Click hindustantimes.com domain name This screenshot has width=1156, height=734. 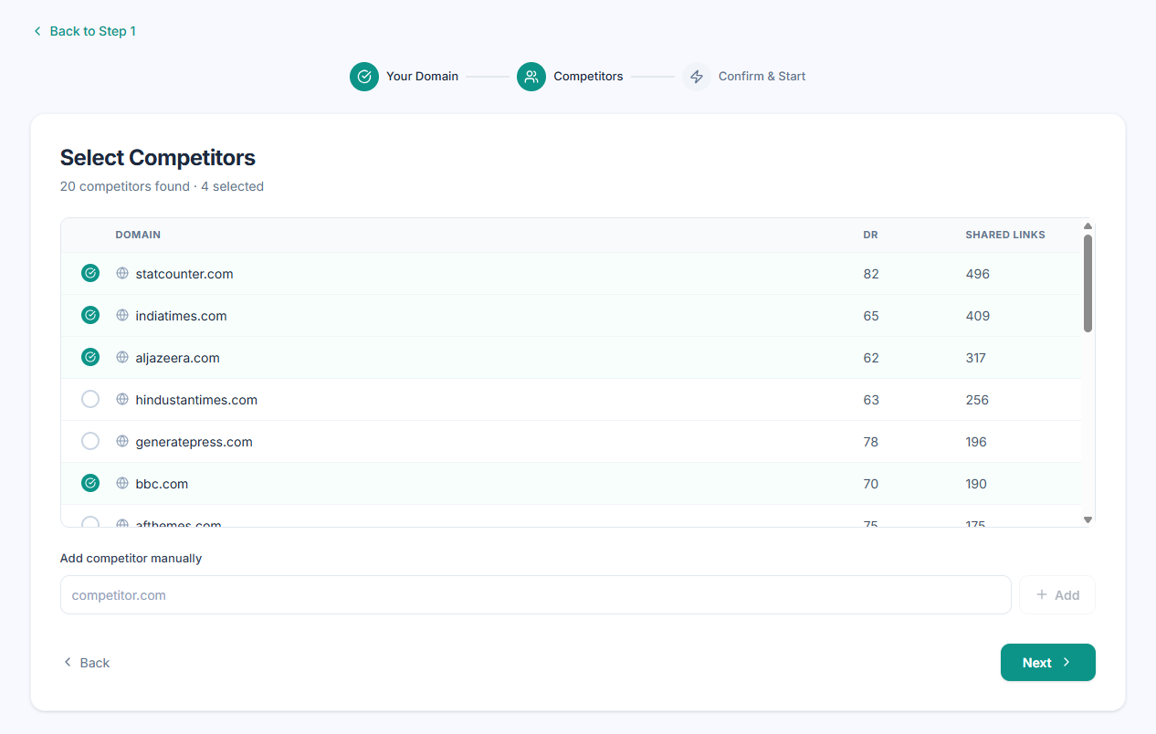coord(196,400)
